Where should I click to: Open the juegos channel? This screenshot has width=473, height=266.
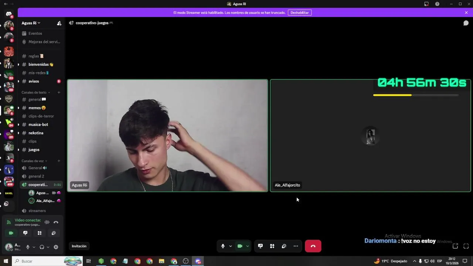coord(41,150)
